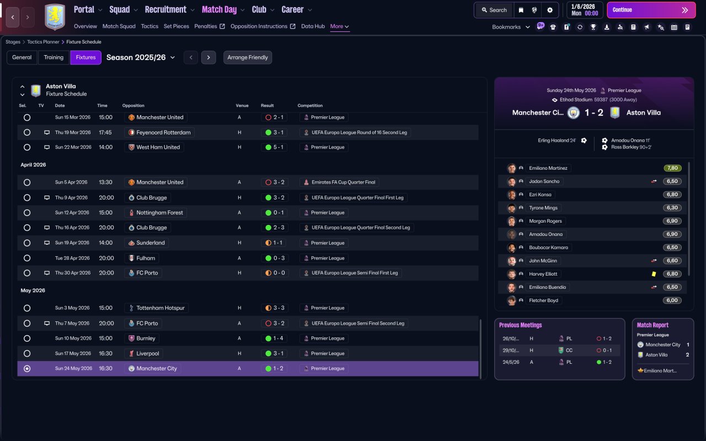
Task: Go to the previous season with left arrow
Action: 191,57
